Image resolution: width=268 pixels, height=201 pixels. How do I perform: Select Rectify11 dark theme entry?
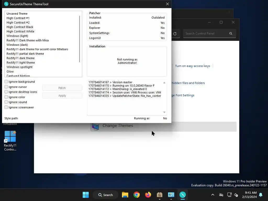pos(20,58)
